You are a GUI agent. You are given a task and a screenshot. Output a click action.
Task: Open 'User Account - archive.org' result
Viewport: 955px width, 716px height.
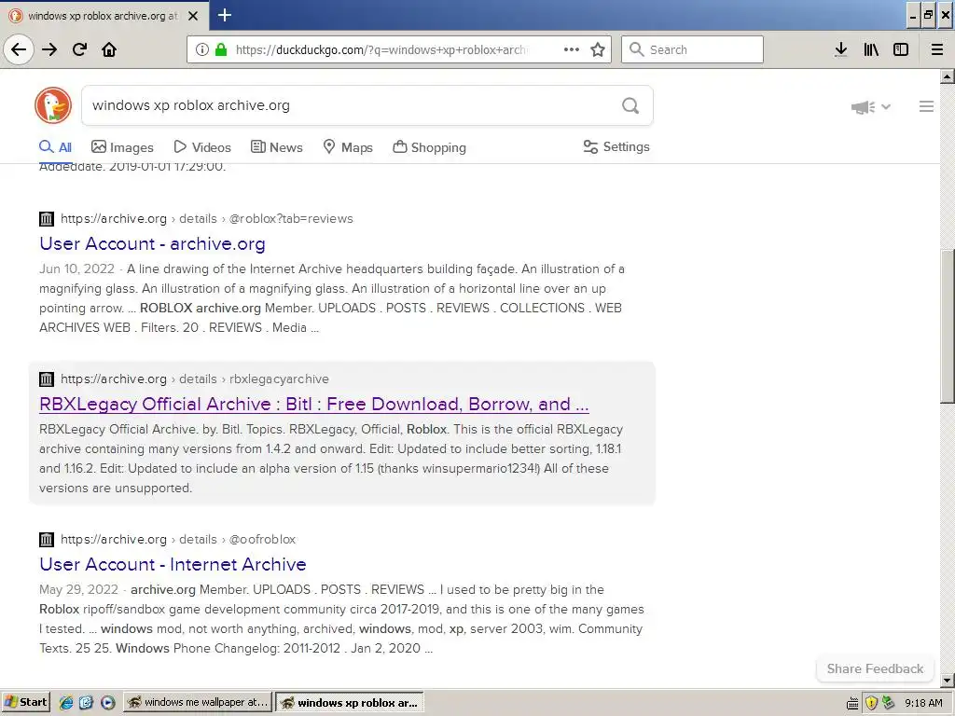[x=152, y=243]
